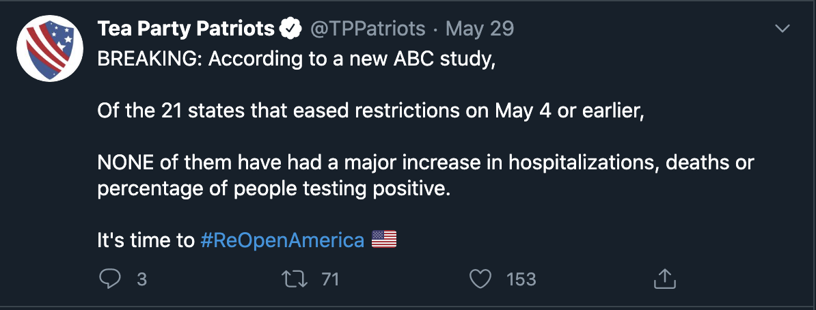The width and height of the screenshot is (816, 310).
Task: View the 71 retweets count
Action: click(x=331, y=280)
